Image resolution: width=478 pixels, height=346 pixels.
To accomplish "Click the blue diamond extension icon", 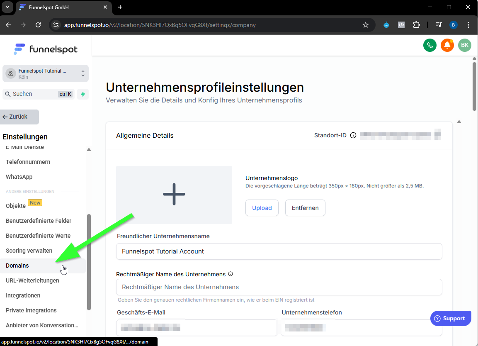I will coord(386,25).
